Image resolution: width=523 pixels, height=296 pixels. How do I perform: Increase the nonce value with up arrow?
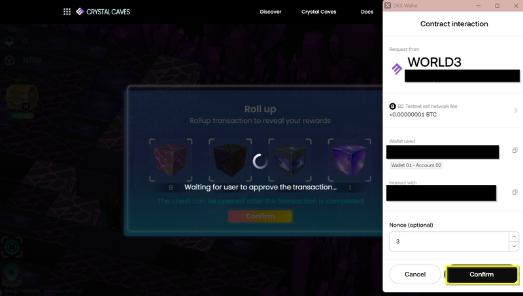(514, 237)
